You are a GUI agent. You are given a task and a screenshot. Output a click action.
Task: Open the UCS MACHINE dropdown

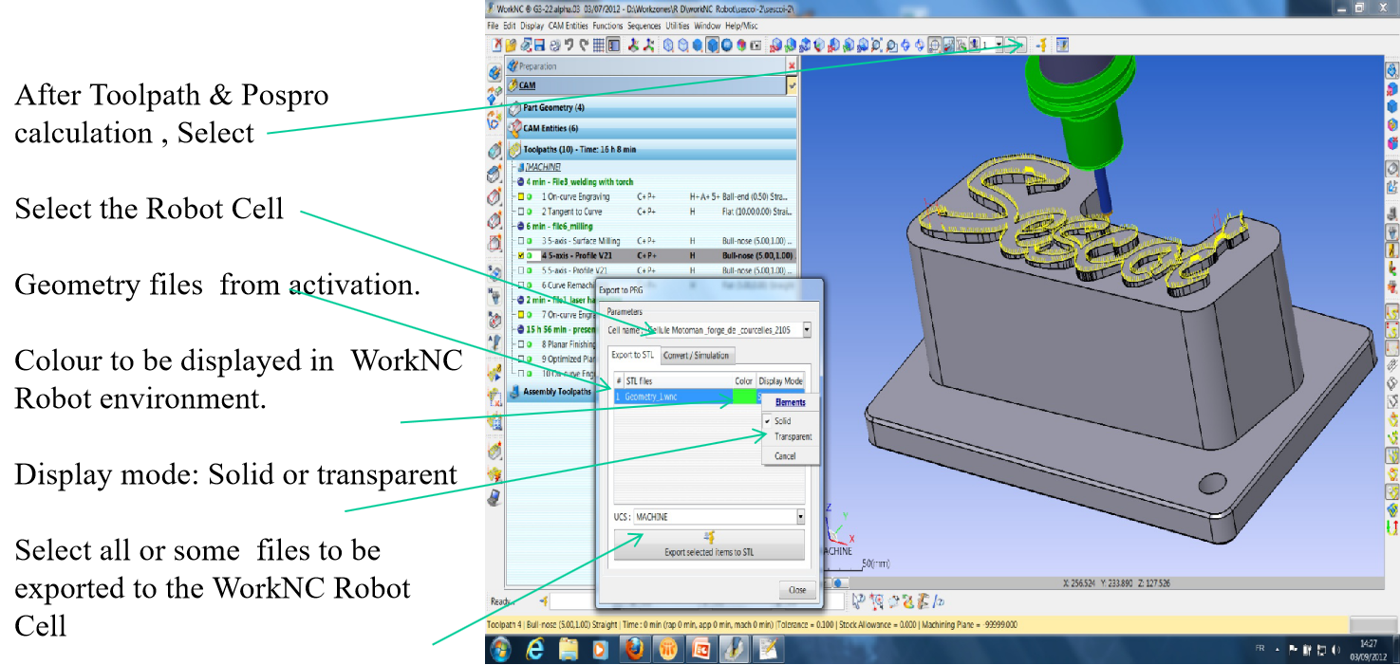[x=800, y=517]
